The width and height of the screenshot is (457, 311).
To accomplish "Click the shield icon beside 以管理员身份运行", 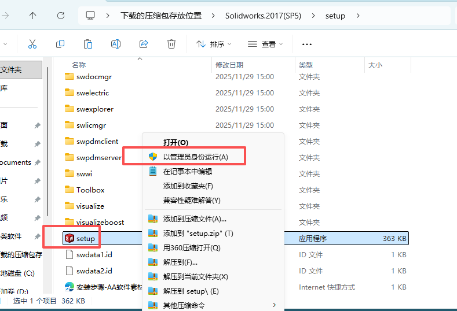I will pos(153,157).
